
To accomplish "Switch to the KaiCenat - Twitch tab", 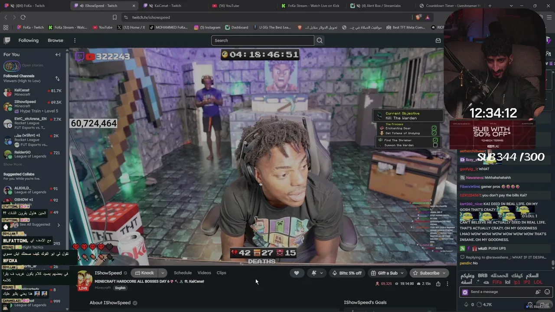I will coord(173,6).
